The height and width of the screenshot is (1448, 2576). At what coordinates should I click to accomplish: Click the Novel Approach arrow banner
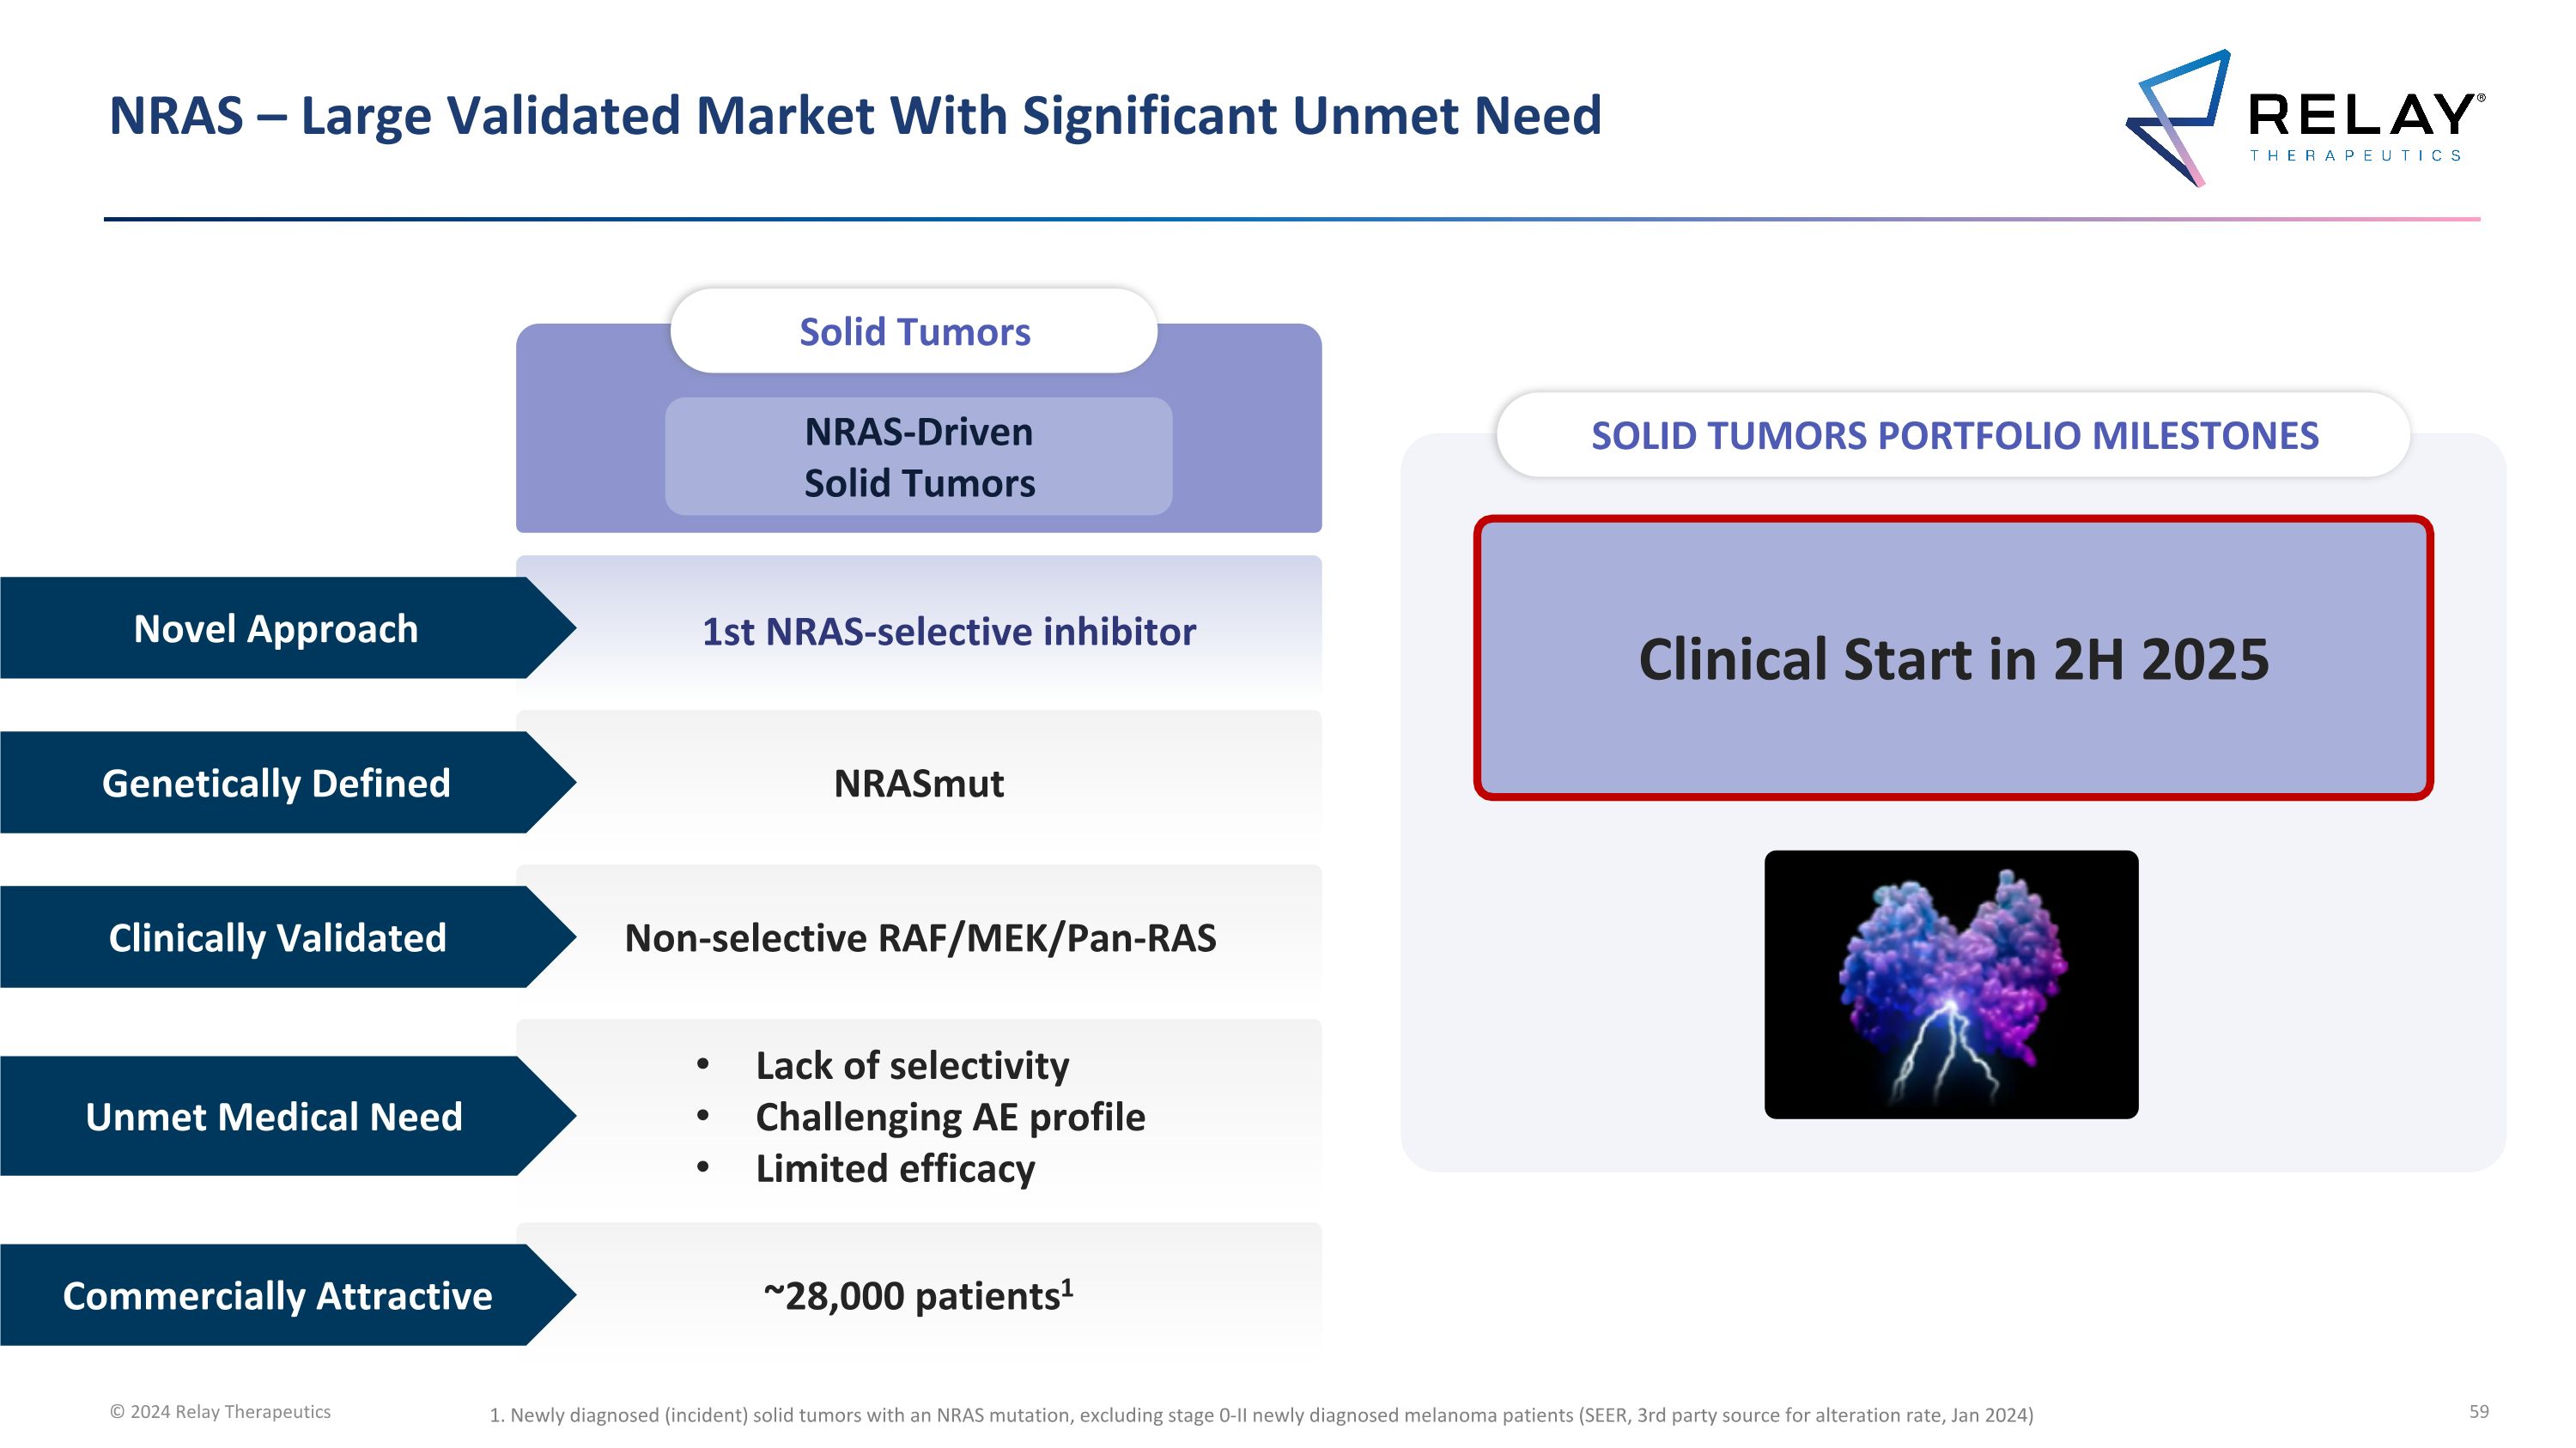(x=276, y=628)
